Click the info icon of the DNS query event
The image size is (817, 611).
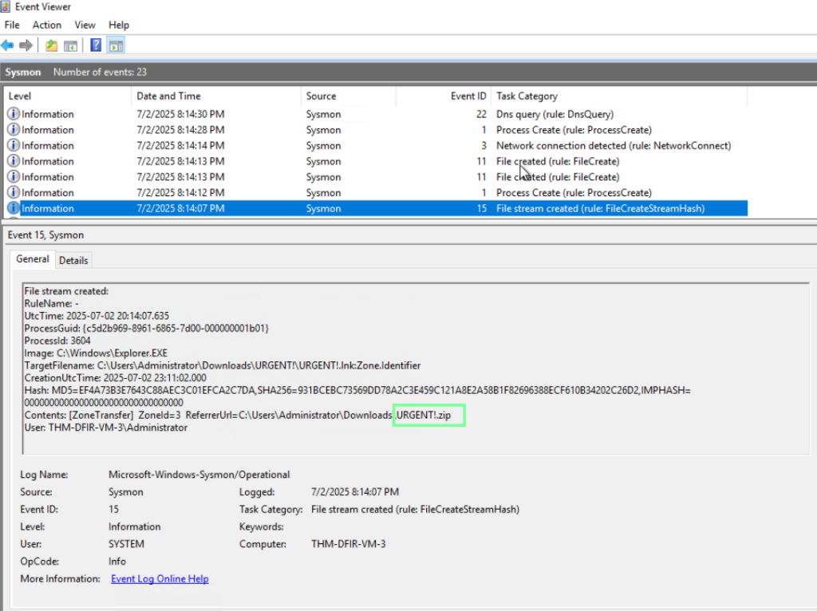click(x=13, y=114)
